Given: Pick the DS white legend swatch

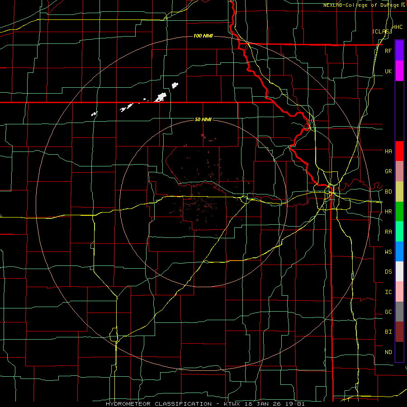Looking at the screenshot, I should coord(399,271).
